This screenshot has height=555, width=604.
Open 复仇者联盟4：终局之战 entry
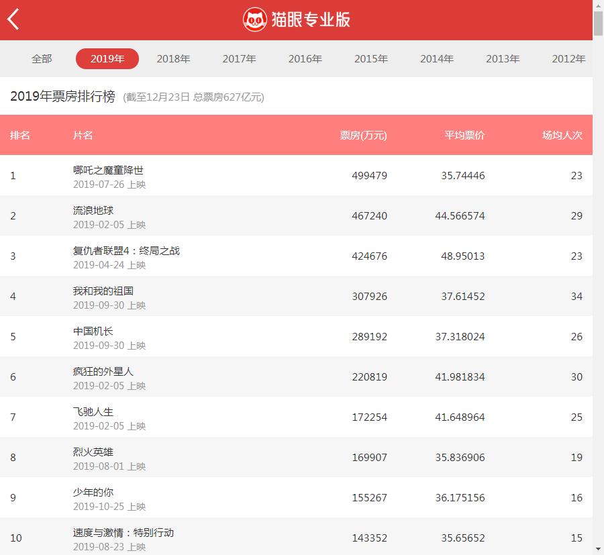pyautogui.click(x=126, y=251)
